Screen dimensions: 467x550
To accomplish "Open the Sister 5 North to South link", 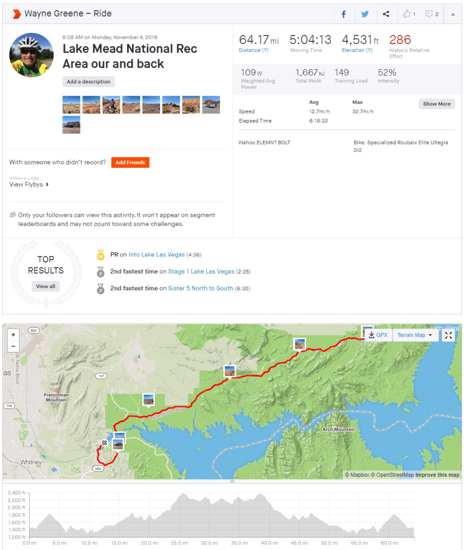I will pos(200,288).
